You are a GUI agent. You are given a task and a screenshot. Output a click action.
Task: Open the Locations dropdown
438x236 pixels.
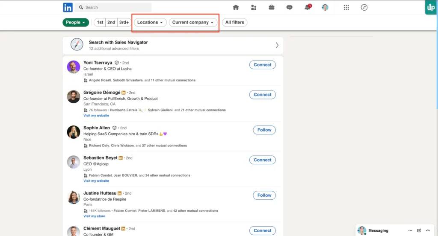(x=150, y=22)
